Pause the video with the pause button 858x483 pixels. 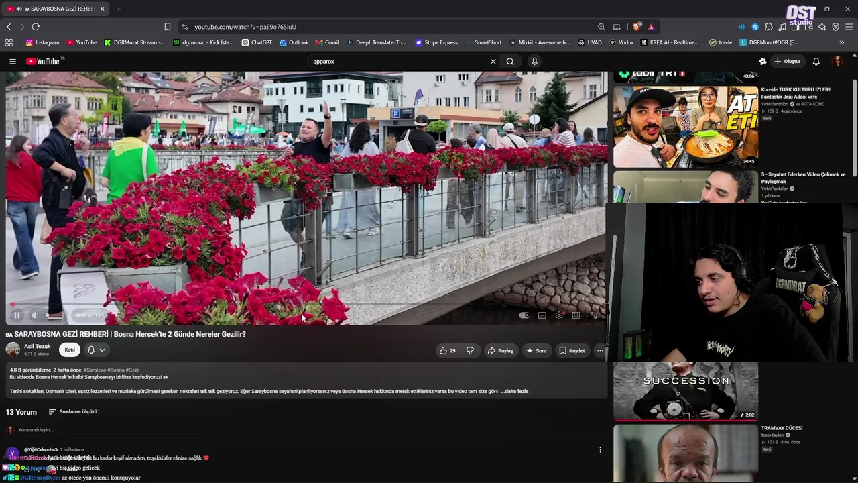coord(17,315)
